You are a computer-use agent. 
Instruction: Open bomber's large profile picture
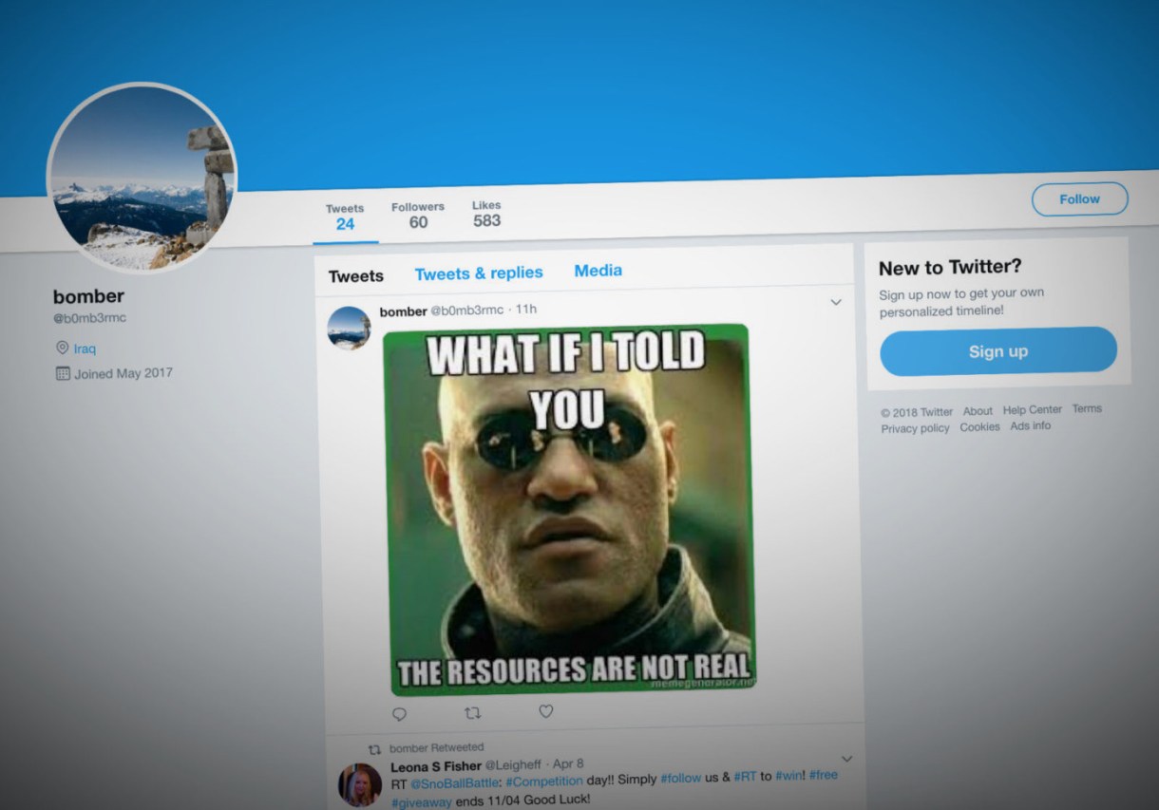pos(141,178)
